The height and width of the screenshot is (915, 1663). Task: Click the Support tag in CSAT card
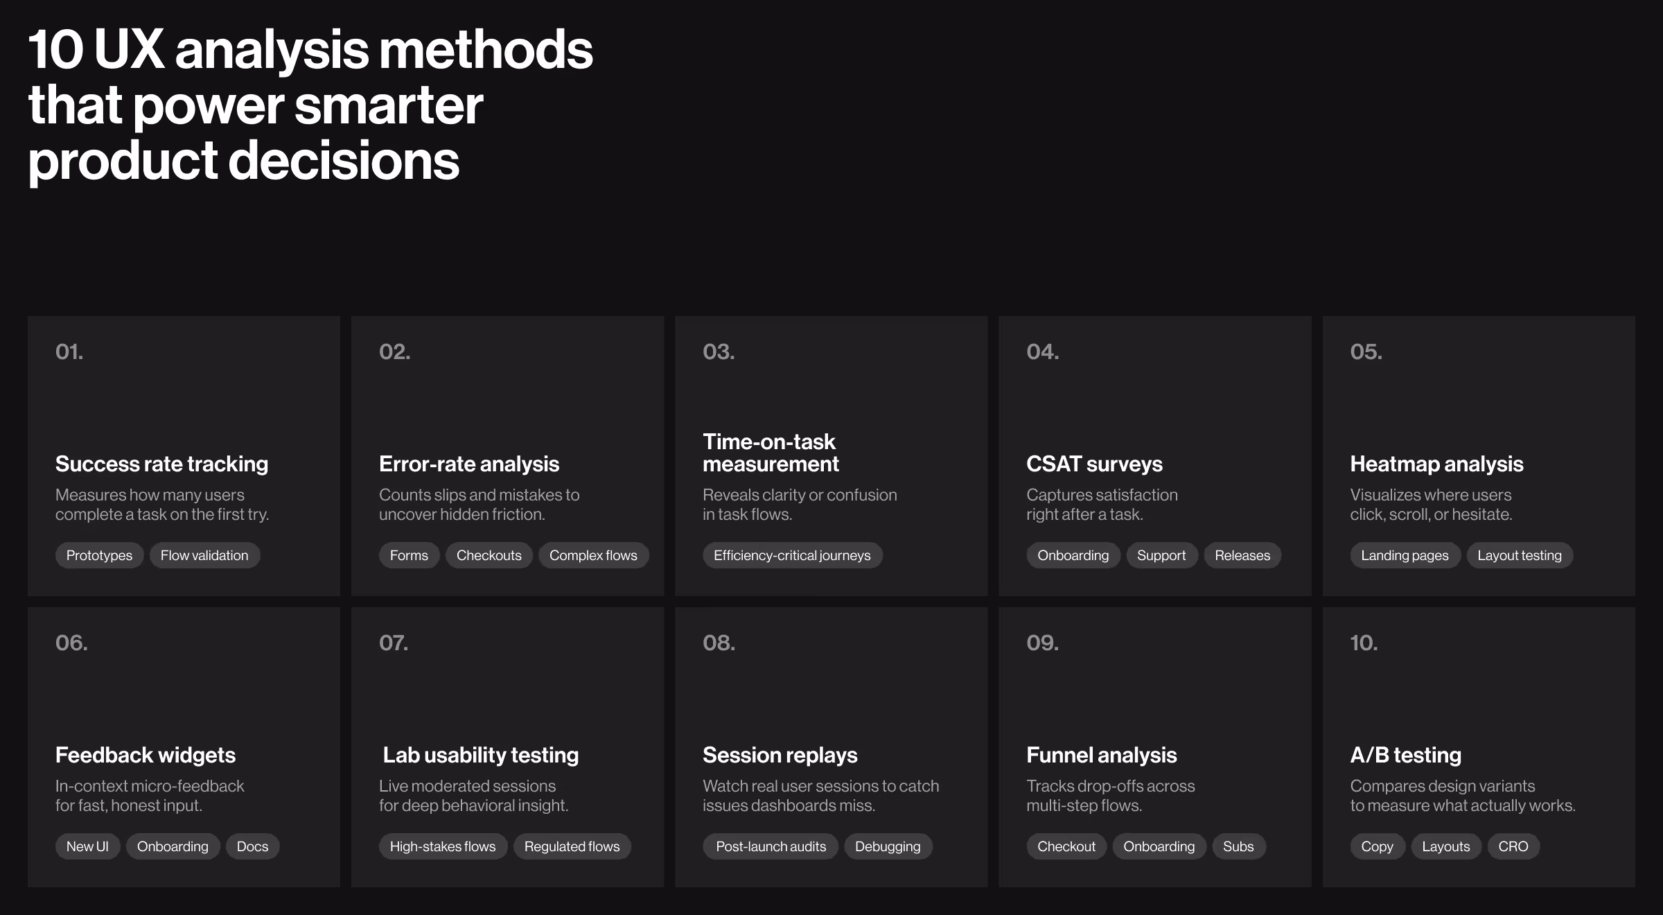1161,555
